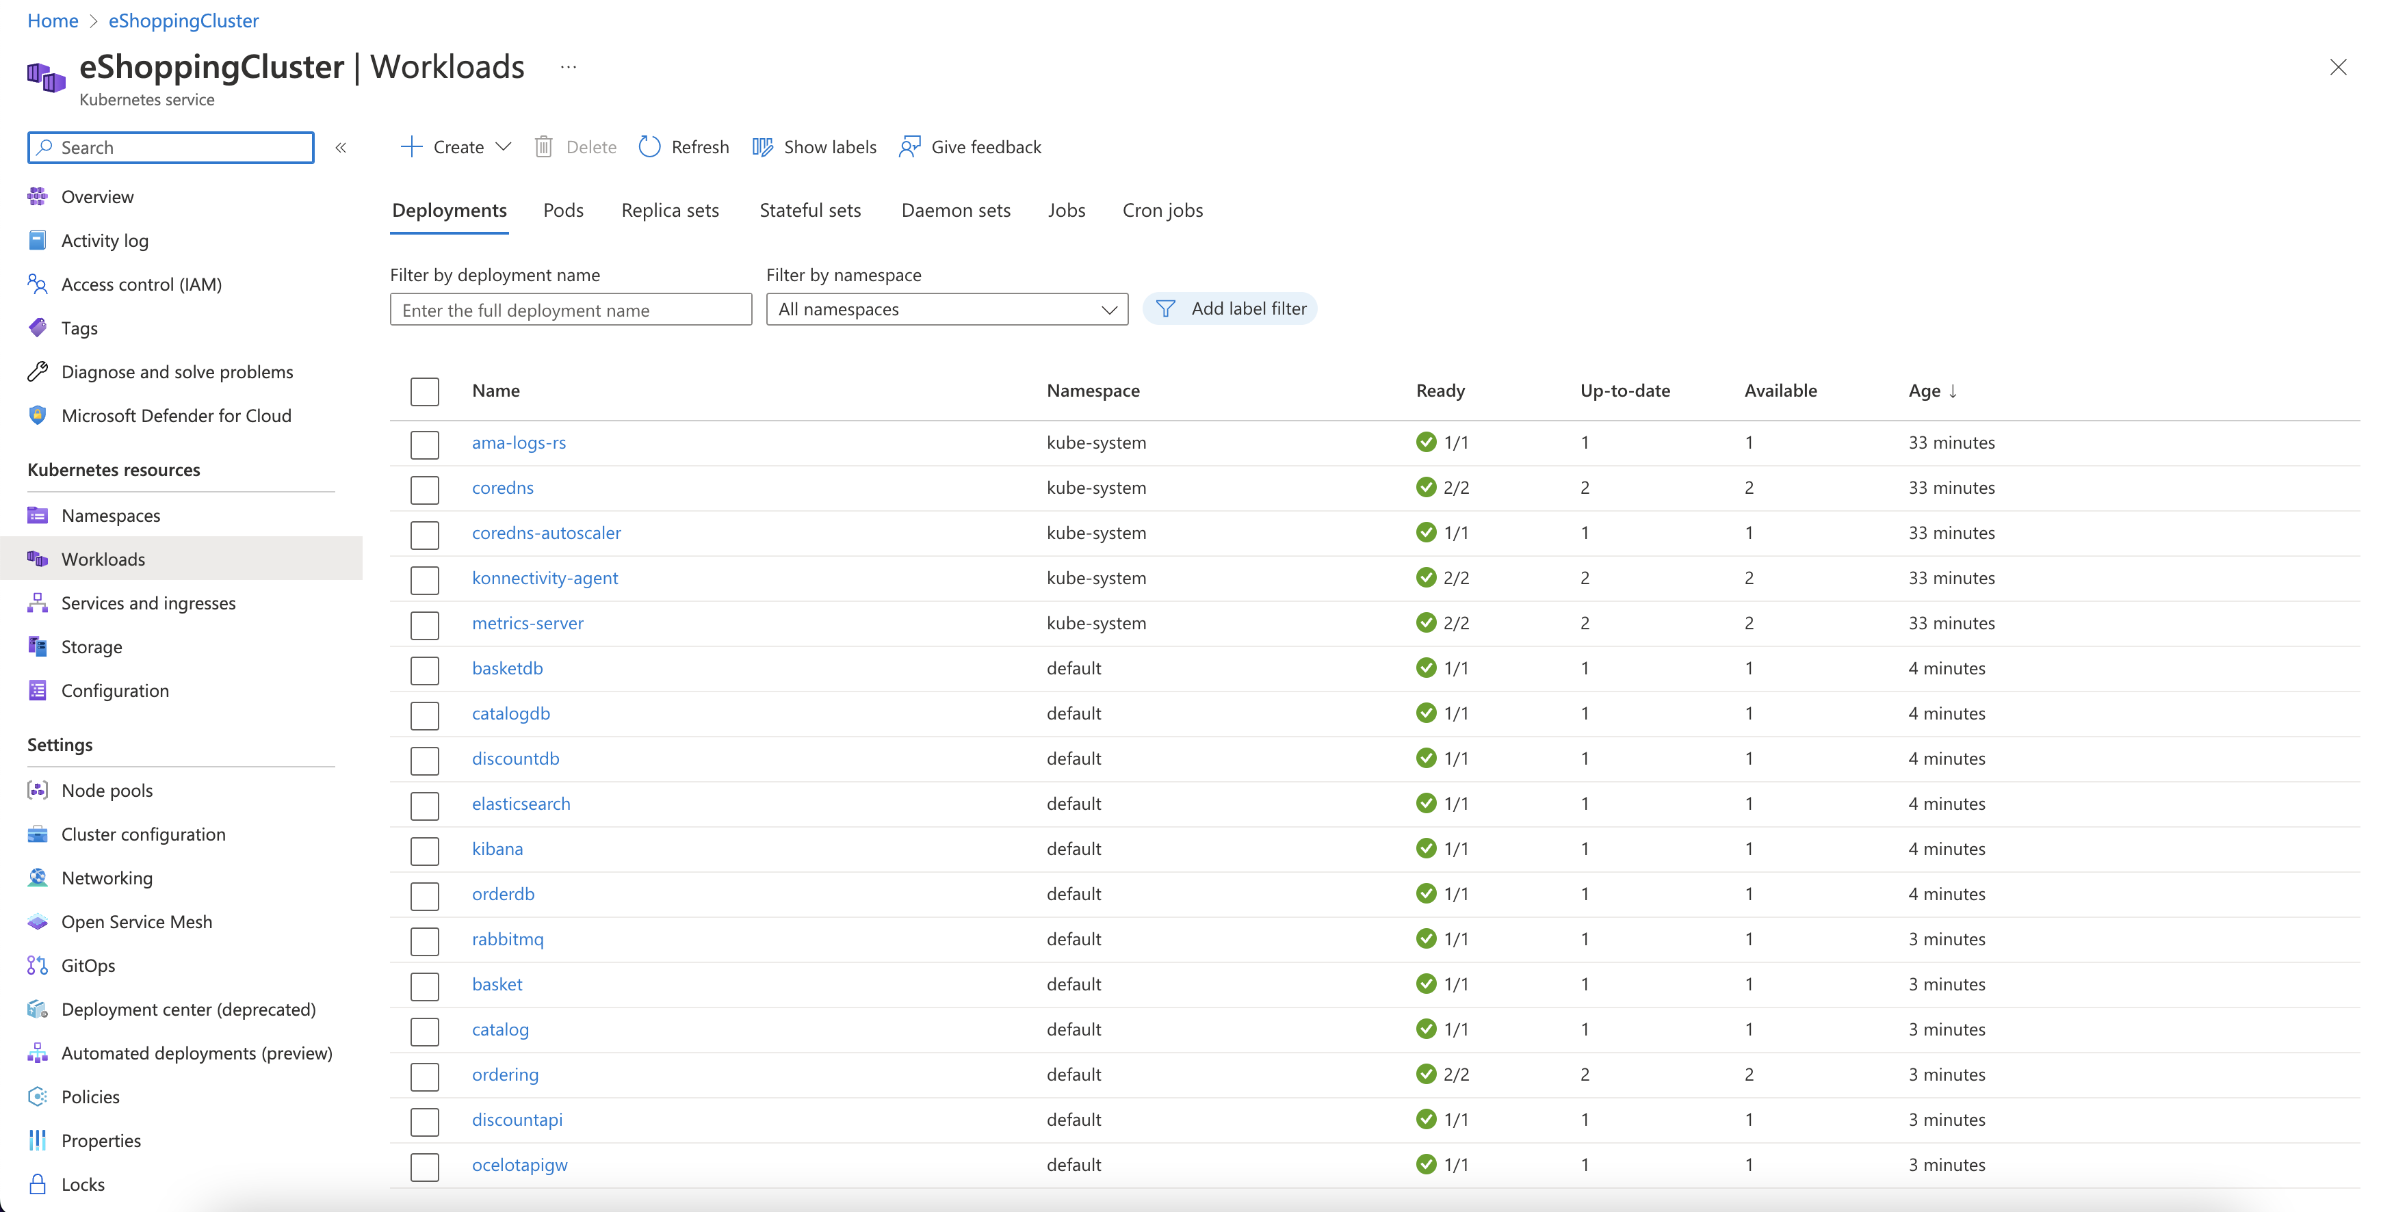Check the elasticsearch row checkbox
Screen dimensions: 2381x1212
pos(424,806)
